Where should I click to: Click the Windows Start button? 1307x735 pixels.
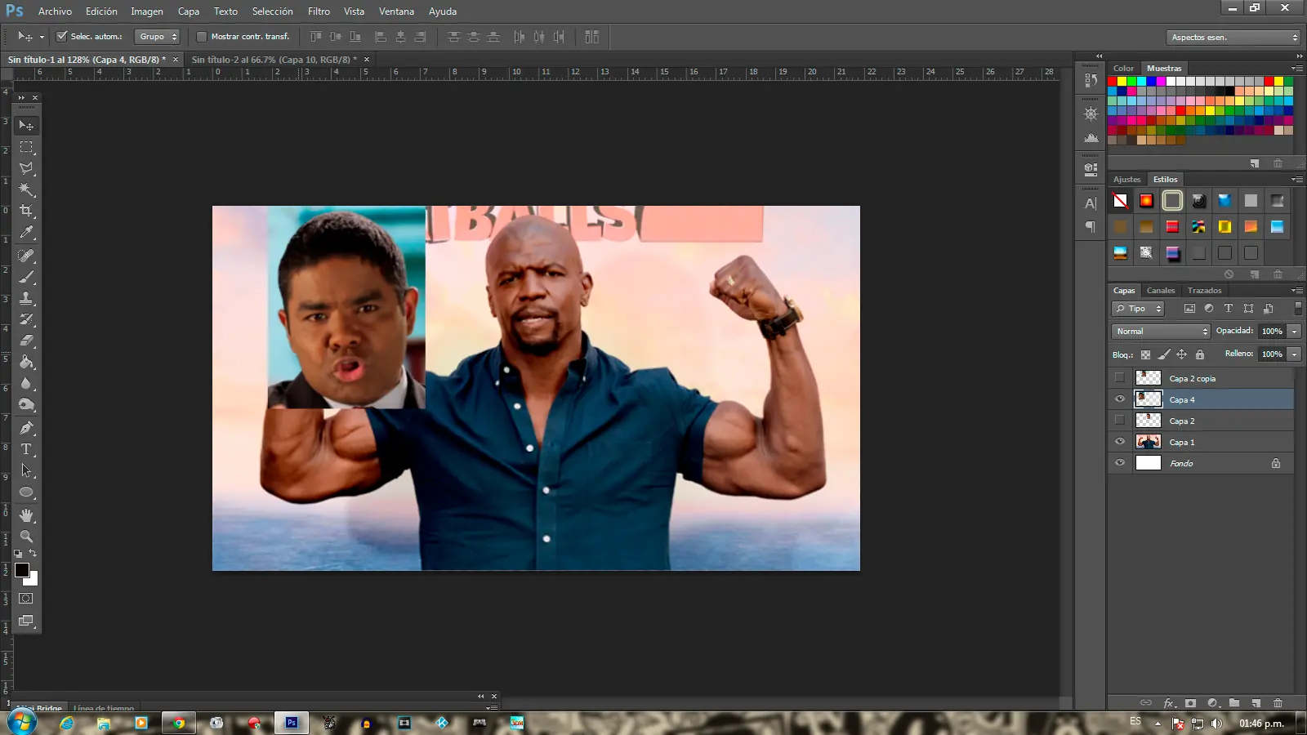tap(20, 723)
